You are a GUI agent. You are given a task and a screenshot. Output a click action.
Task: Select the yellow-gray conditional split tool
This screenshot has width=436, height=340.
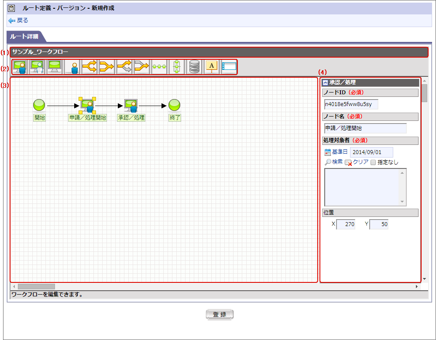coord(124,67)
